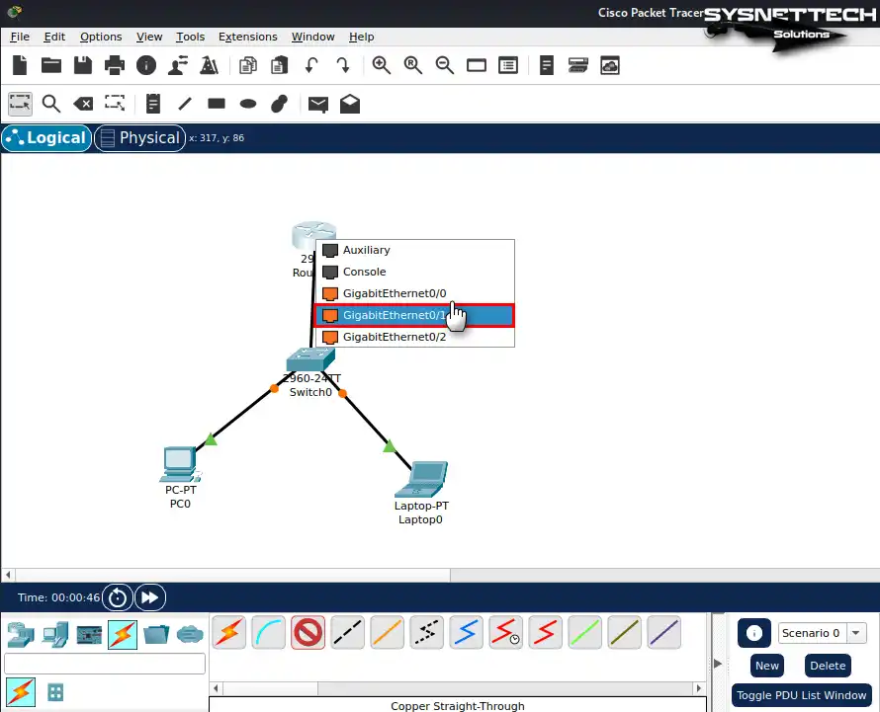Open the Extensions menu

pos(247,37)
